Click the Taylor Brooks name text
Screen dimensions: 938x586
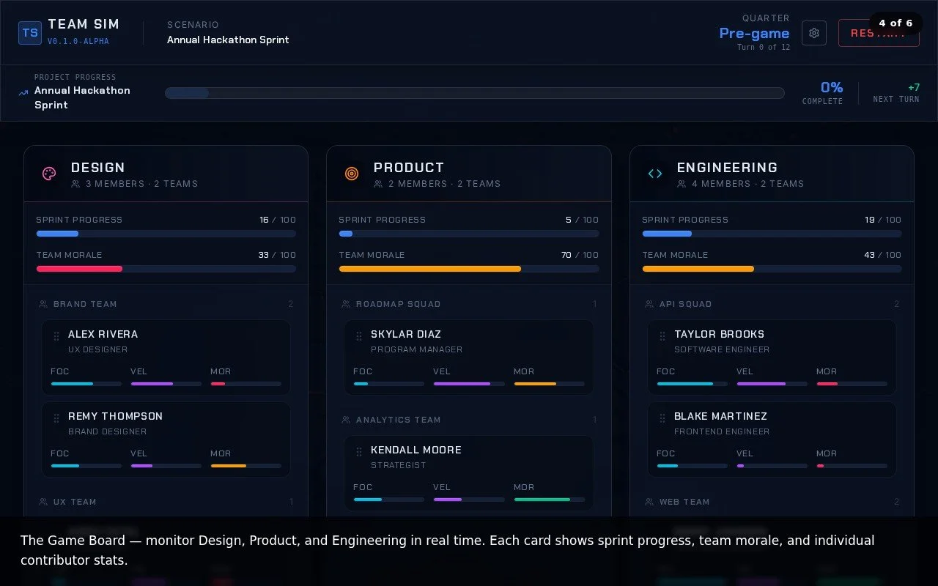point(720,334)
